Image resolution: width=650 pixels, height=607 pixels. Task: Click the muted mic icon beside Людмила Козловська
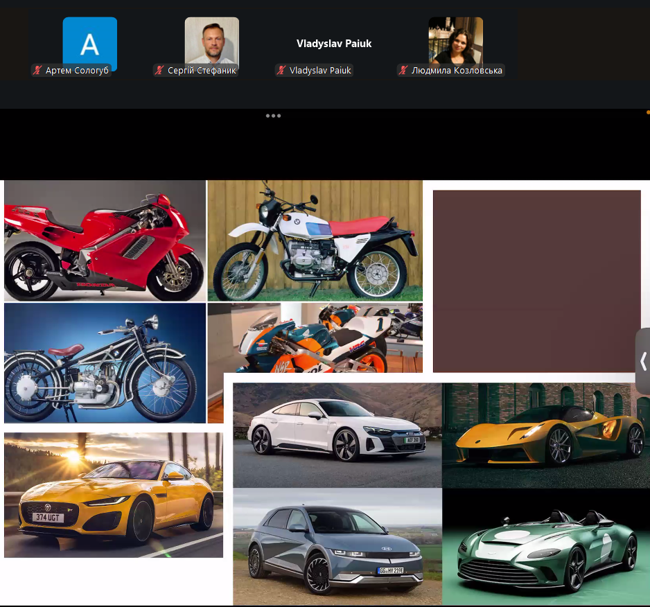coord(404,71)
